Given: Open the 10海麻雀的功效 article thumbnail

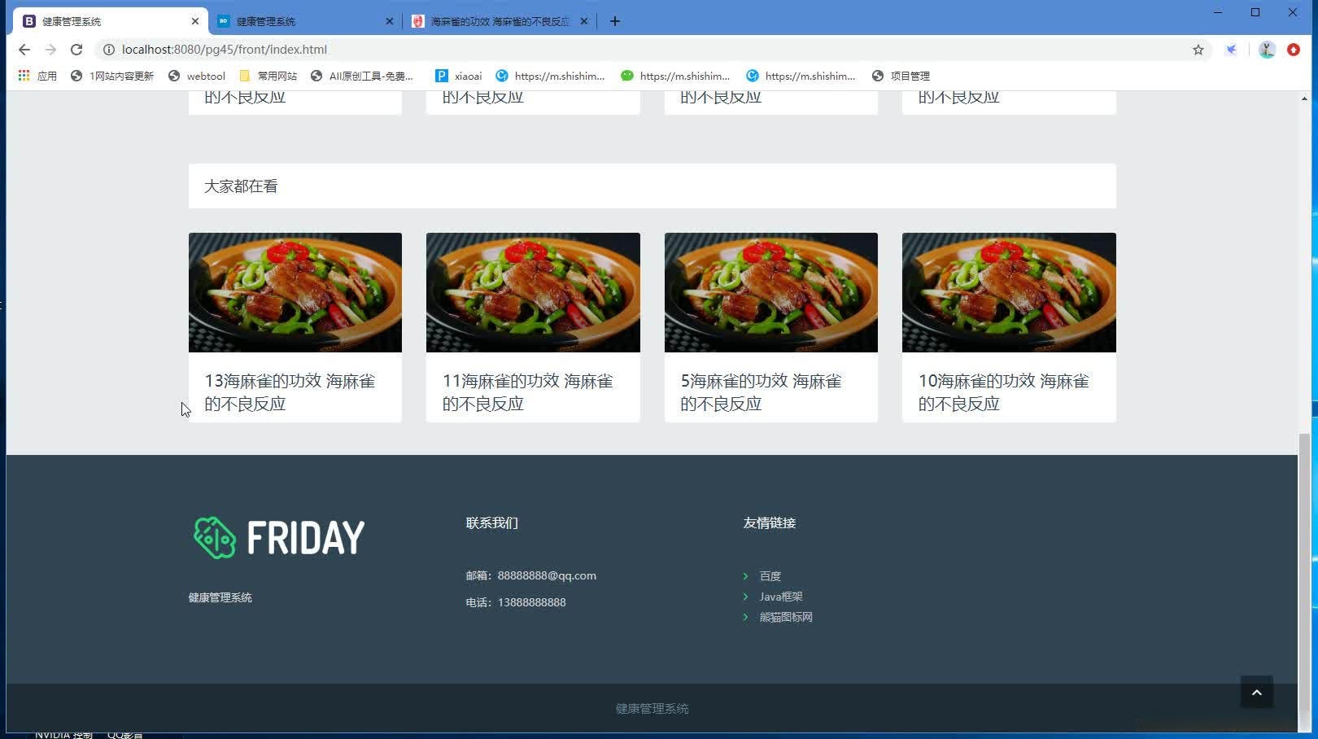Looking at the screenshot, I should point(1009,292).
